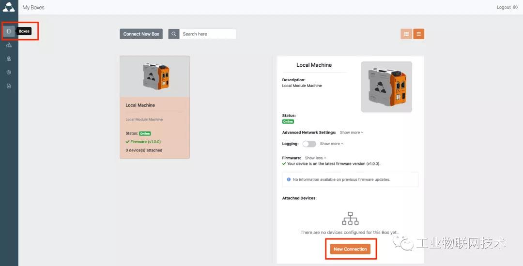Click the Local Machine device image in details

click(x=386, y=87)
